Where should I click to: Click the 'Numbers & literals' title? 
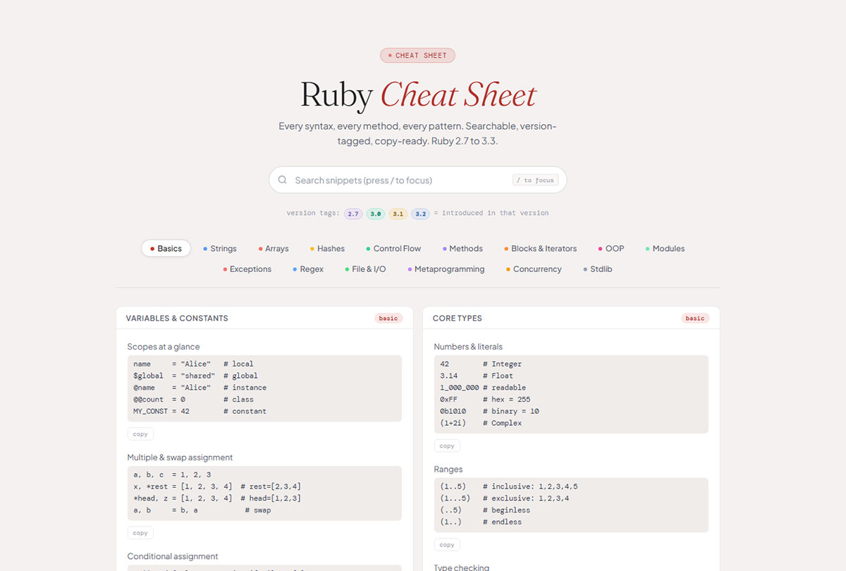coord(470,347)
